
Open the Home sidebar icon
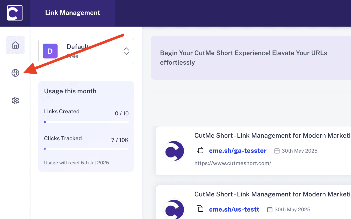15,45
